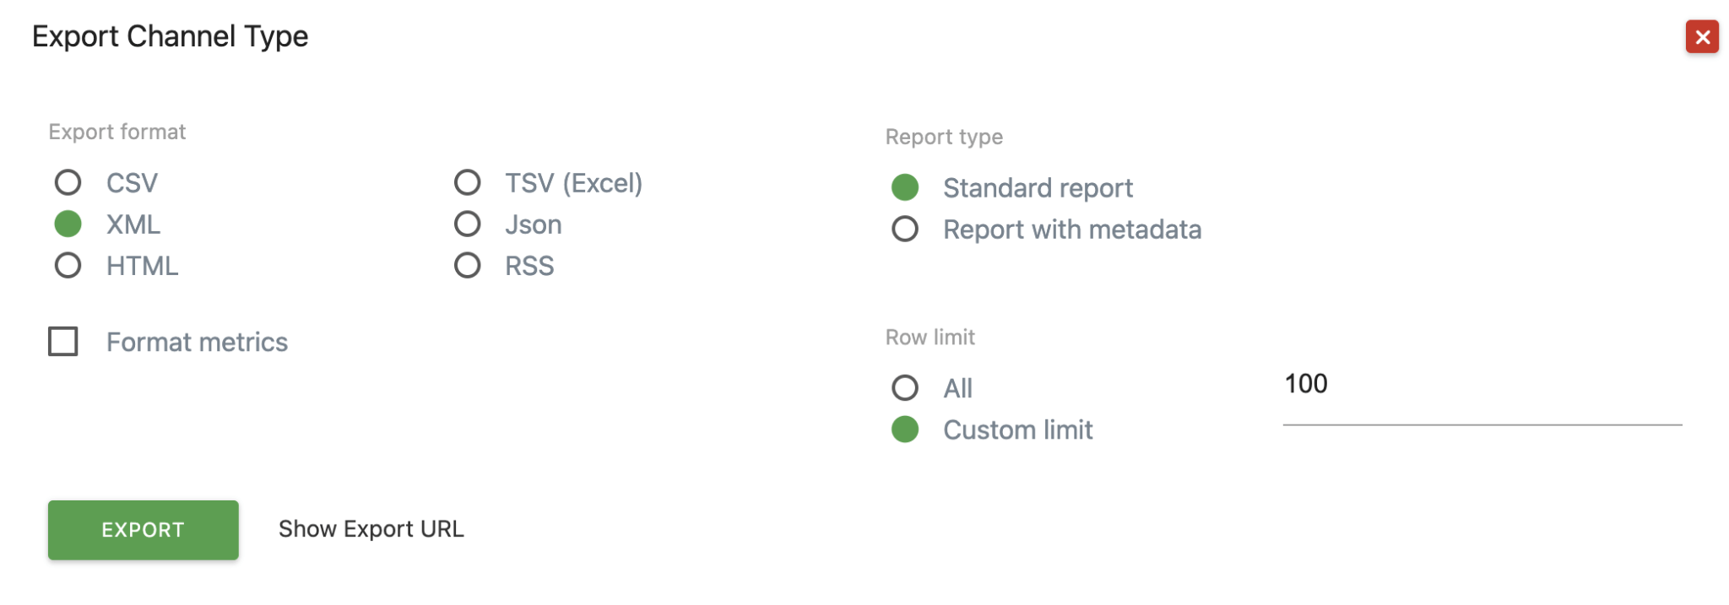Image resolution: width=1729 pixels, height=605 pixels.
Task: Click the TSV (Excel) label text
Action: click(x=573, y=182)
